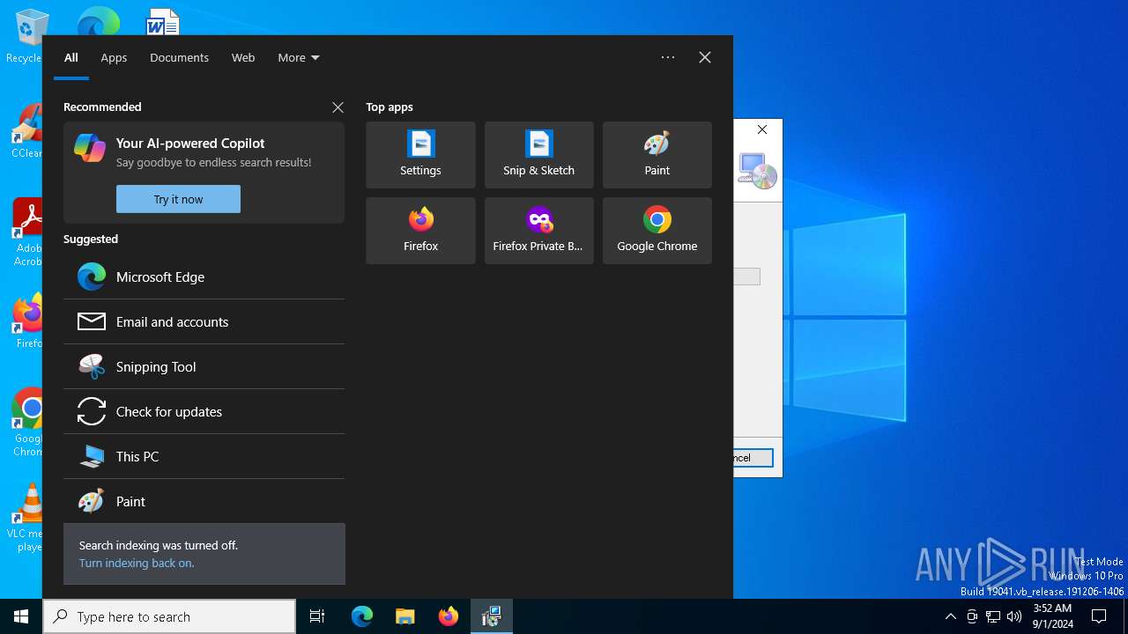Open Settings from Top apps

420,155
